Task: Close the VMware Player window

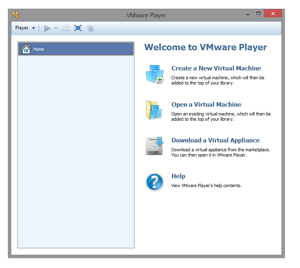Action: pyautogui.click(x=273, y=13)
